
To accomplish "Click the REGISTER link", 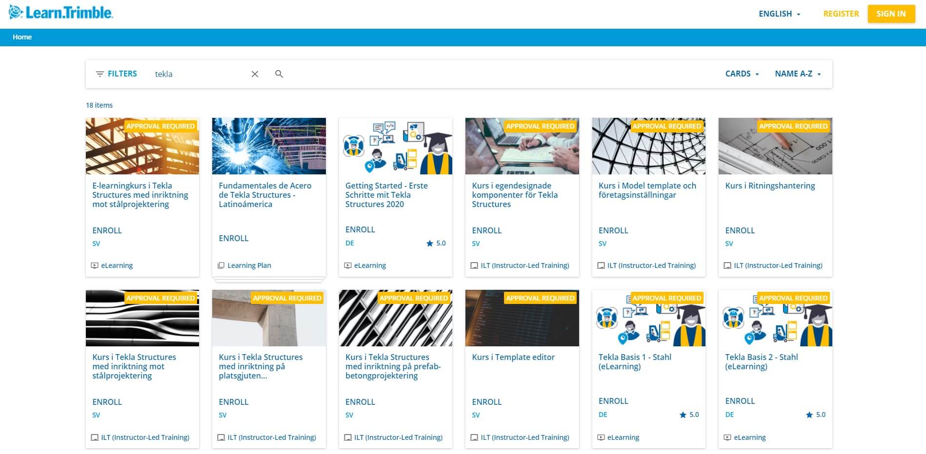I will click(841, 14).
